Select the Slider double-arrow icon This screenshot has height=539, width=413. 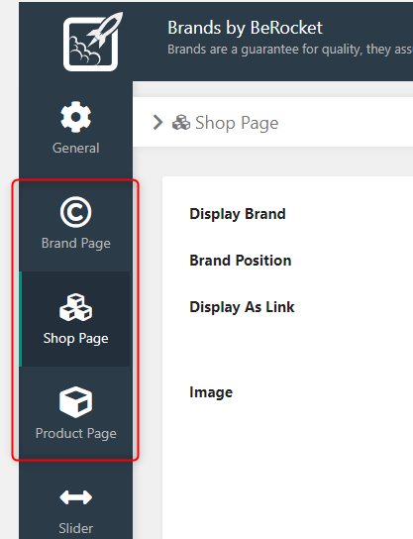[76, 497]
